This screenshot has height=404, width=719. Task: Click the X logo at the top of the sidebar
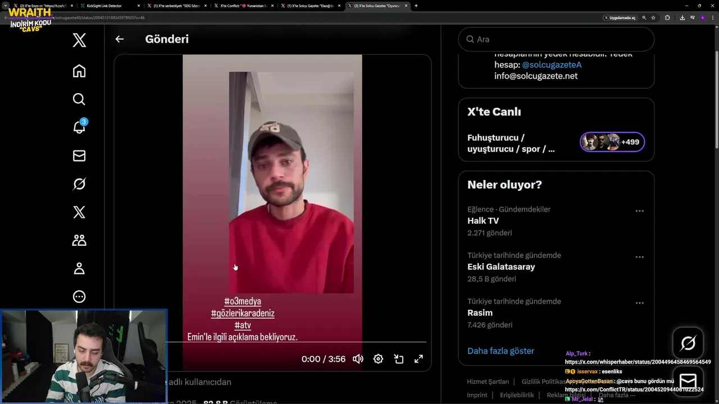tap(79, 40)
